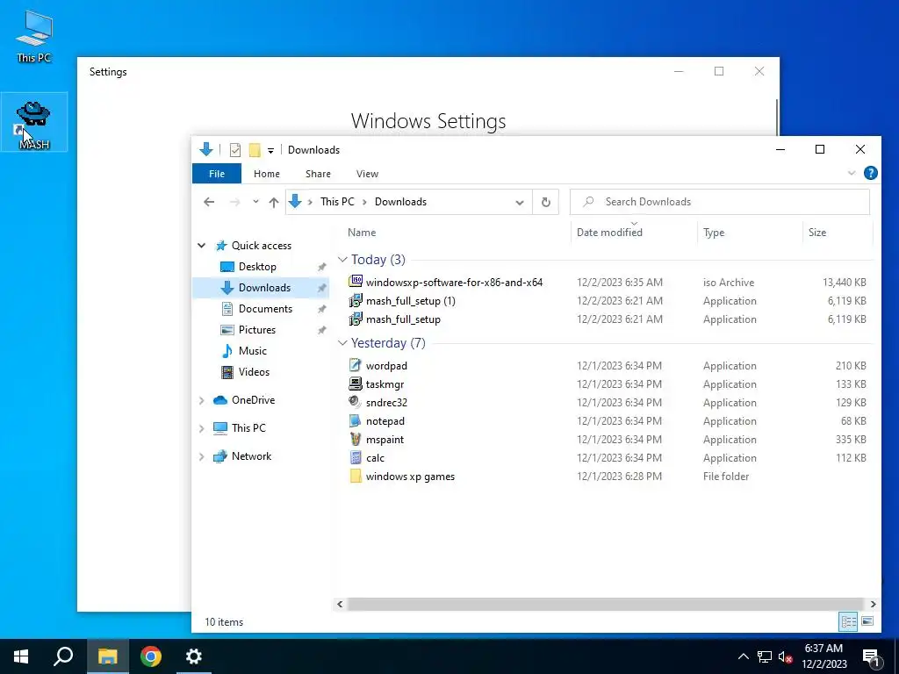Go up one level with the Up arrow
Viewport: 899px width, 674px height.
pyautogui.click(x=274, y=202)
